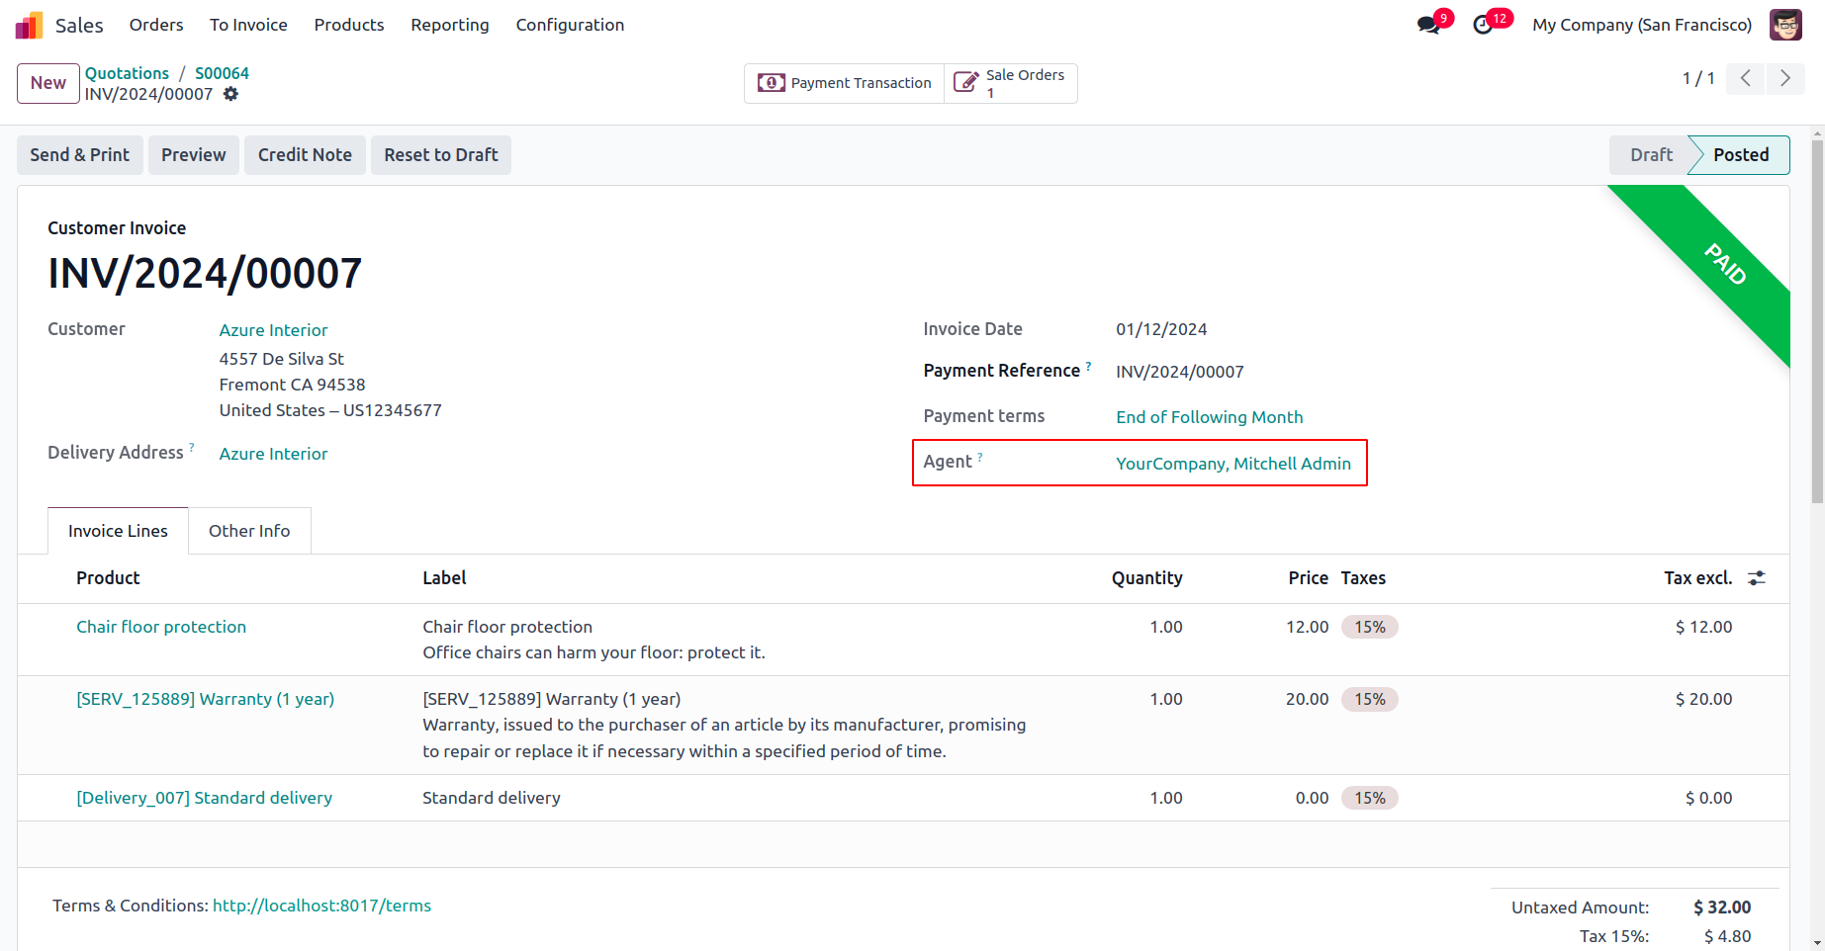Open the Azure Interior customer link
This screenshot has height=951, width=1825.
tap(273, 330)
